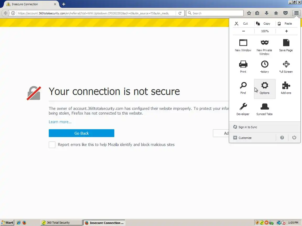Click Copy in the edit controls
302x226 pixels.
[265, 24]
